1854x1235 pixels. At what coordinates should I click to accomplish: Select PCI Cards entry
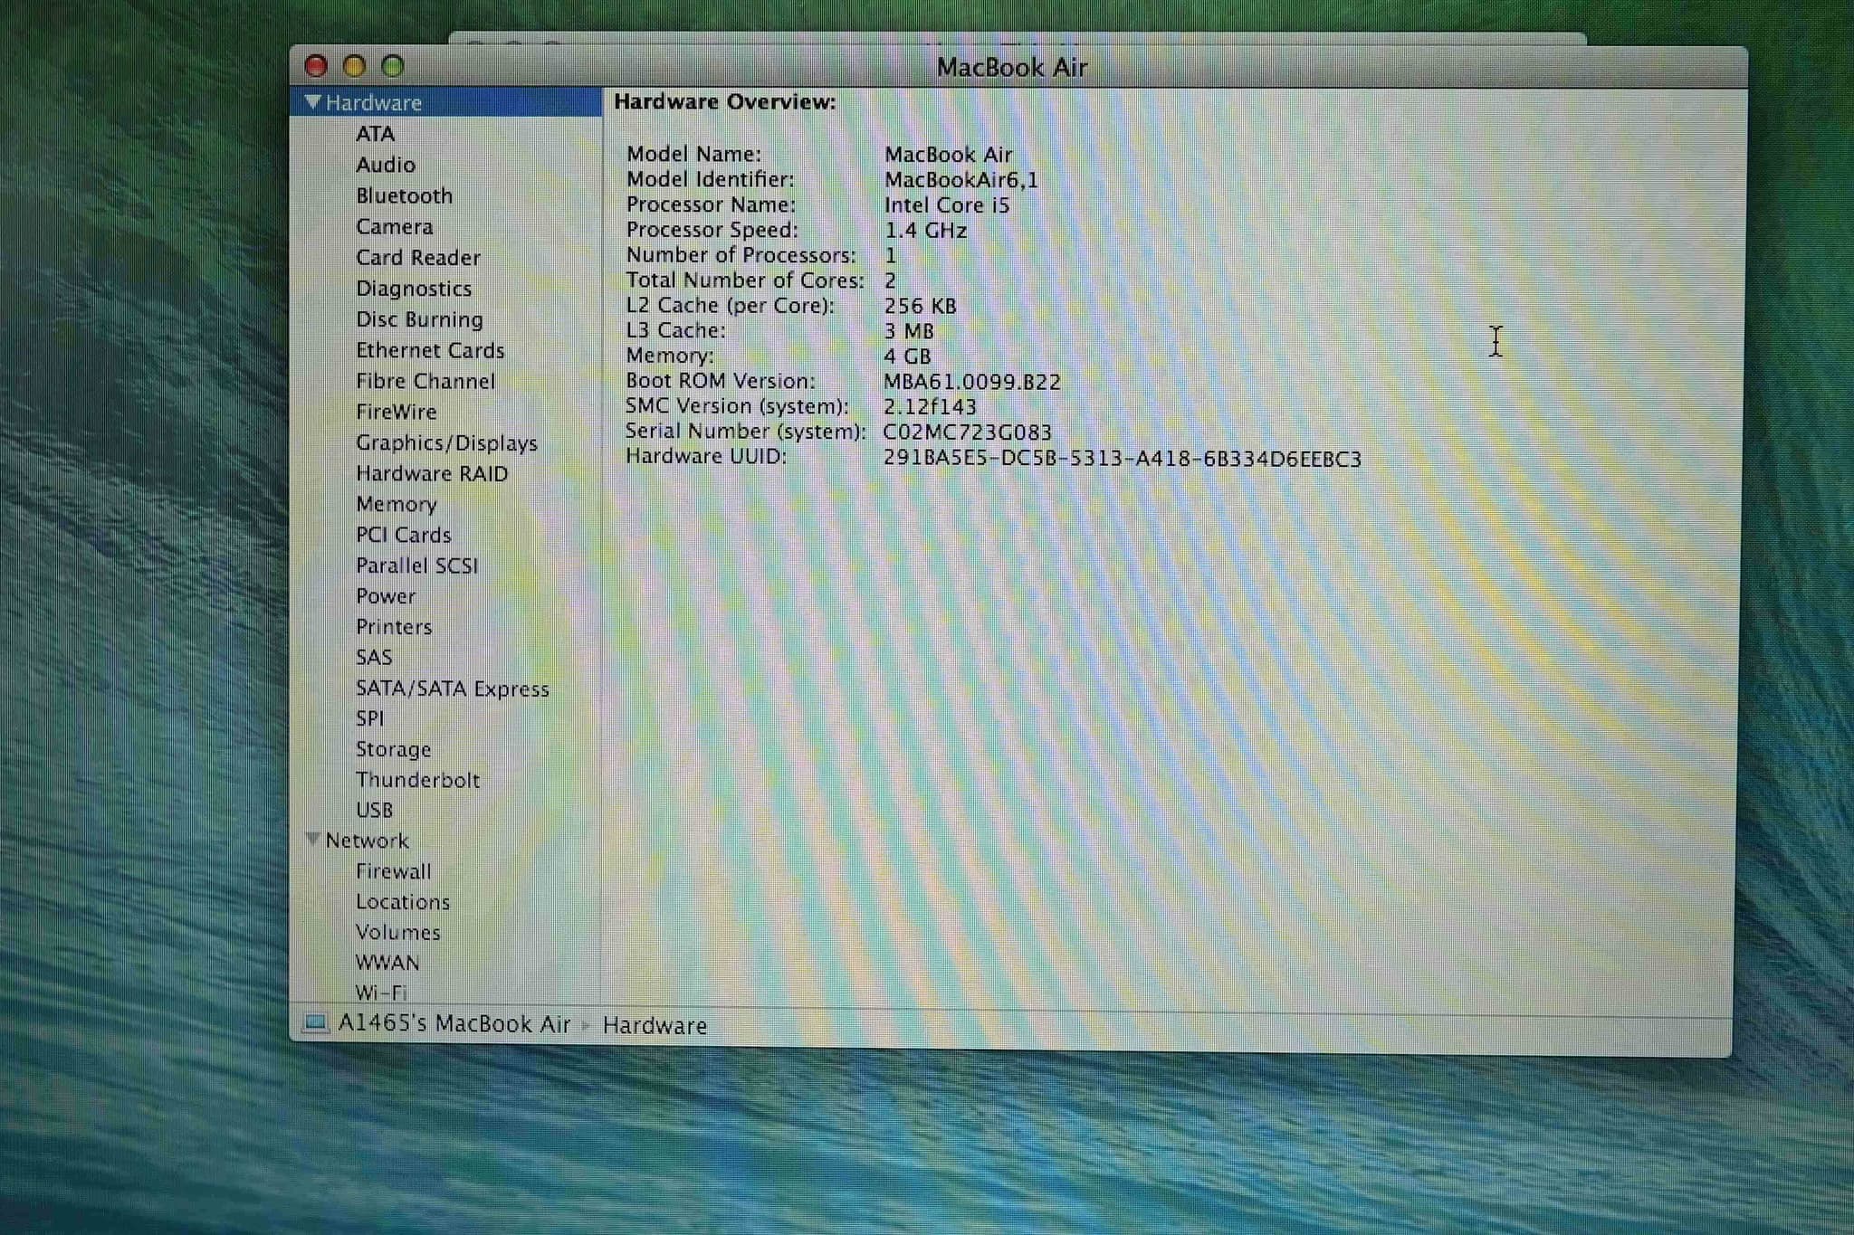coord(403,535)
